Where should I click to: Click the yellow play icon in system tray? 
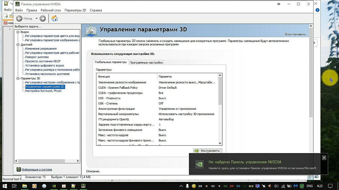click(194, 186)
